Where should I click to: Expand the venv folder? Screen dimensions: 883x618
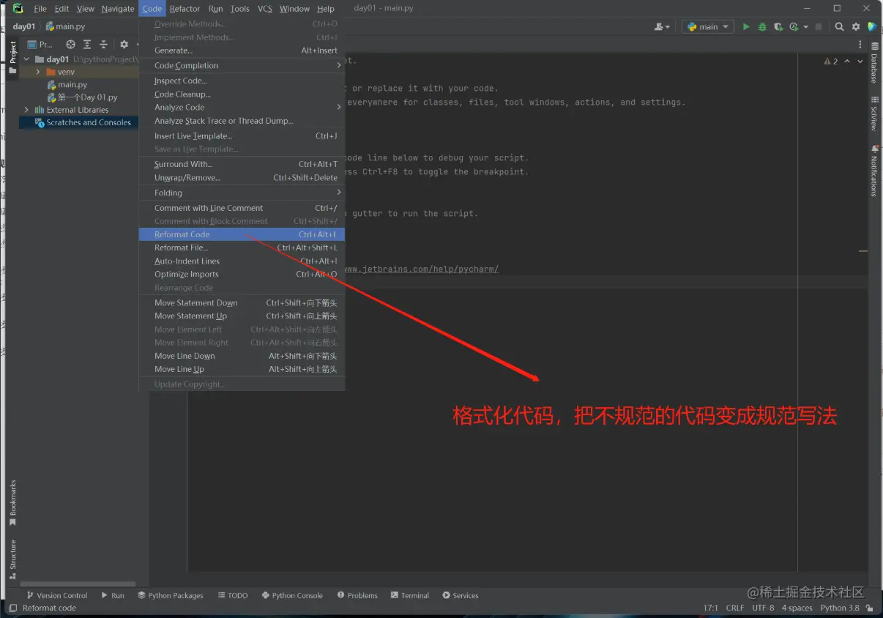(x=38, y=72)
